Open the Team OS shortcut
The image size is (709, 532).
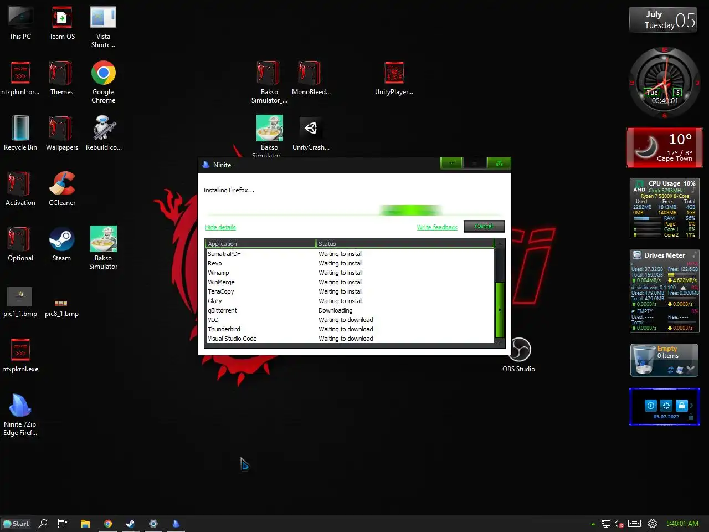click(62, 23)
